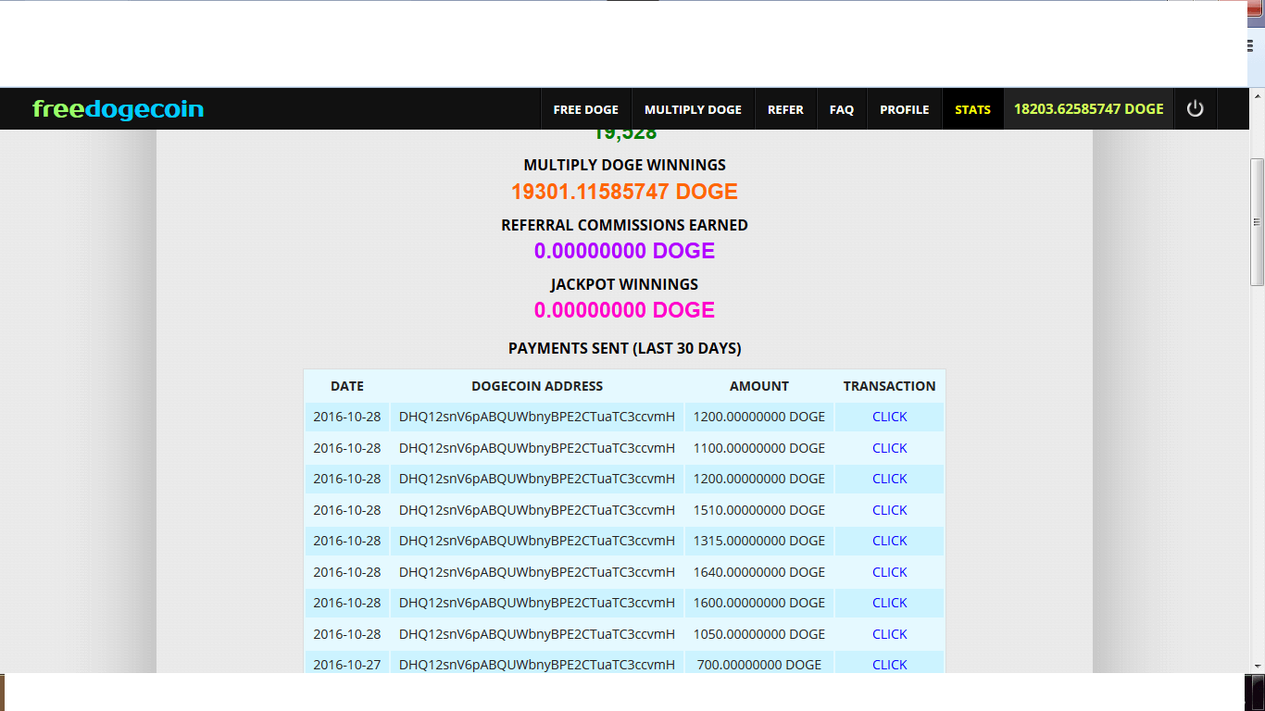
Task: Open transaction link for first 1200 DOGE payment
Action: [x=889, y=417]
